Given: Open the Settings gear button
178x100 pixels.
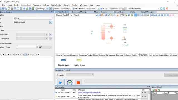Looking at the screenshot, I should click(40, 9).
